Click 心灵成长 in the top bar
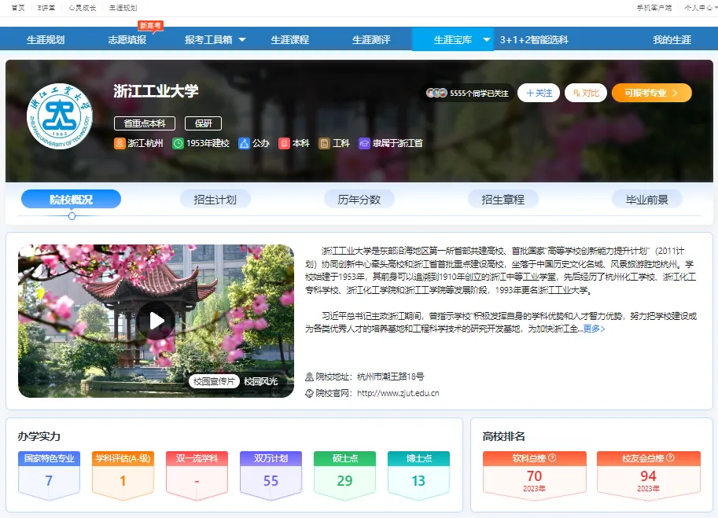Viewport: 718px width, 518px height. 83,8
